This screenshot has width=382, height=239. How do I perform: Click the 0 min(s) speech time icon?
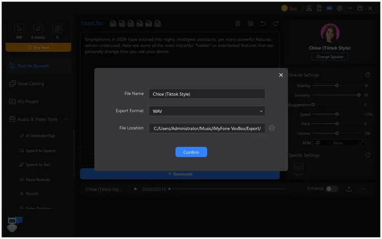point(38,29)
